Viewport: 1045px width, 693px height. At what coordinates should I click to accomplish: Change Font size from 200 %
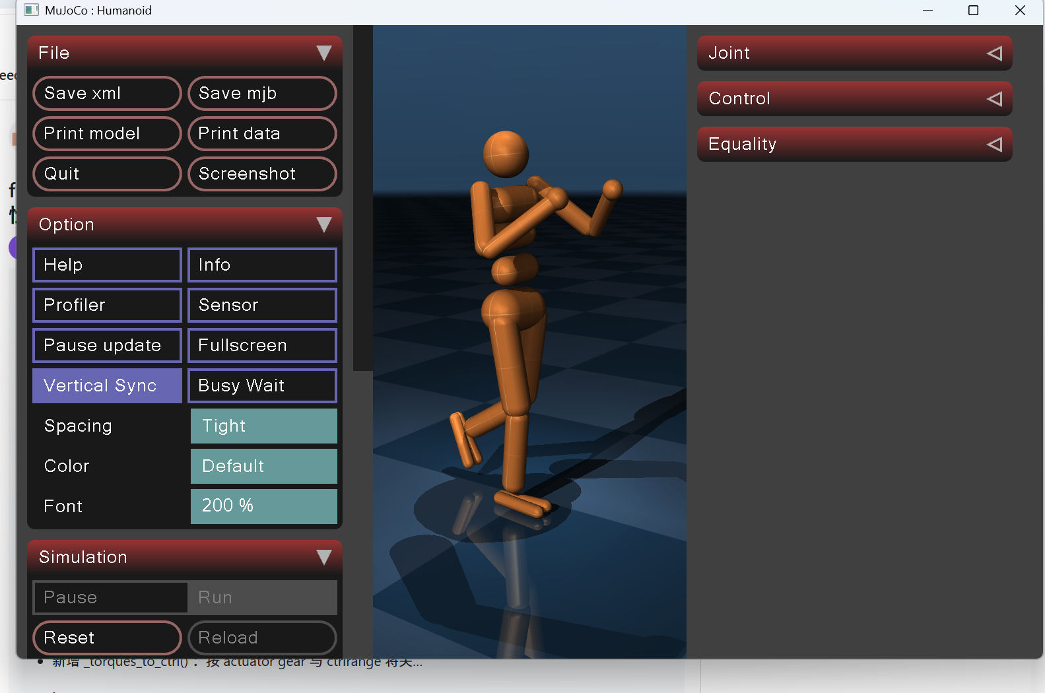263,506
